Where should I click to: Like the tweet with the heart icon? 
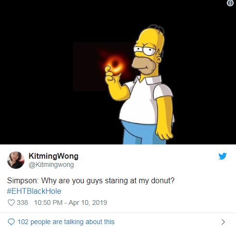(11, 202)
